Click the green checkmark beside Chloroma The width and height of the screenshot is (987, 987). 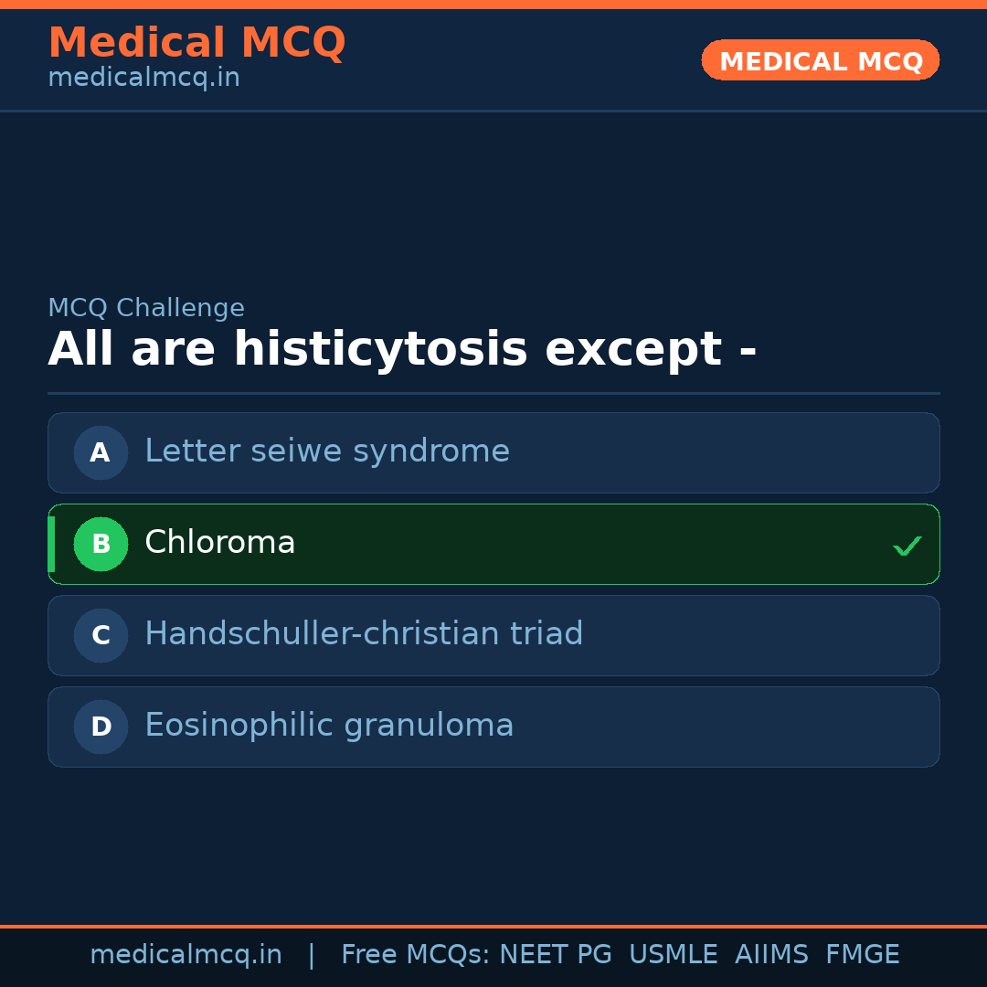pos(907,546)
